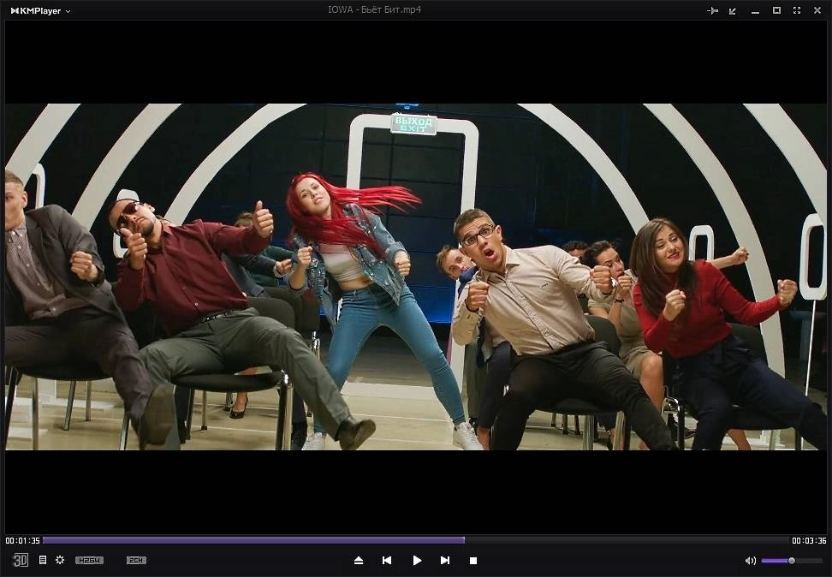Mute audio via the speaker icon
Image resolution: width=832 pixels, height=577 pixels.
751,561
